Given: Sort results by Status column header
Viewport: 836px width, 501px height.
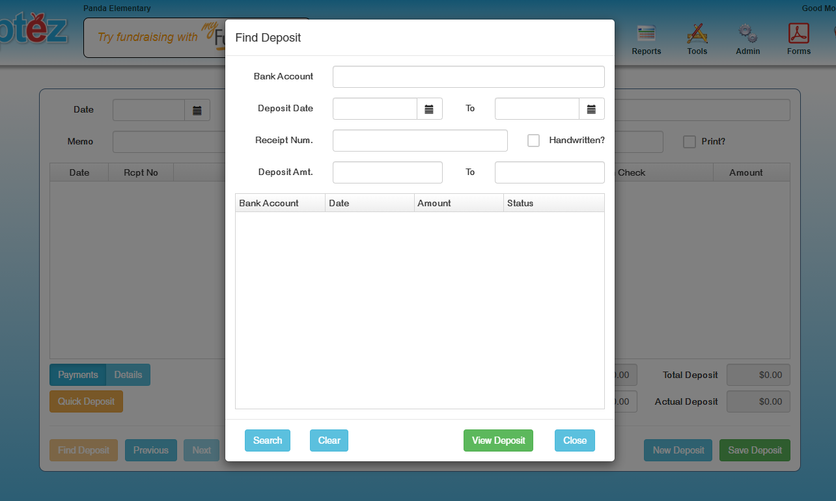Looking at the screenshot, I should (553, 203).
